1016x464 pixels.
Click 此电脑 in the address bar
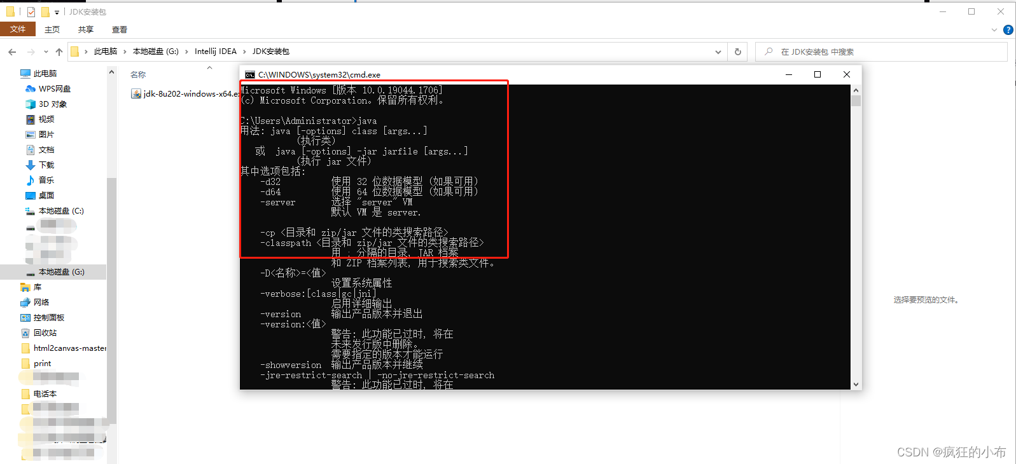106,51
